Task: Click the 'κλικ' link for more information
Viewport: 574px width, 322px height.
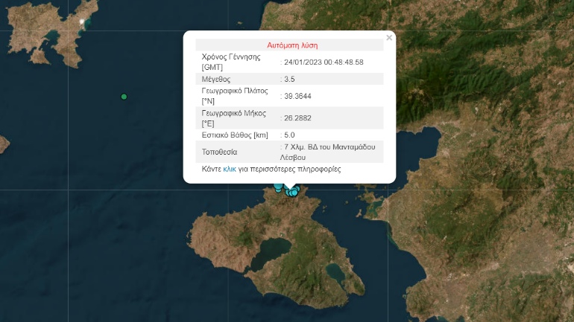Action: pos(230,170)
